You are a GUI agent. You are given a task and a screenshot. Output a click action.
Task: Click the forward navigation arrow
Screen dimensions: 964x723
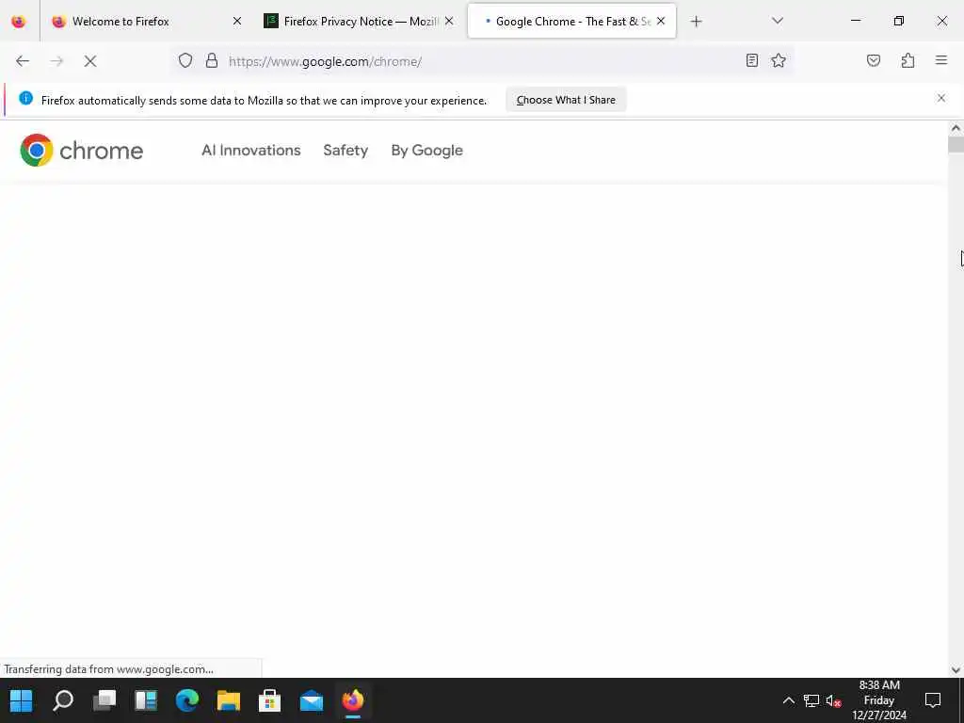coord(56,61)
